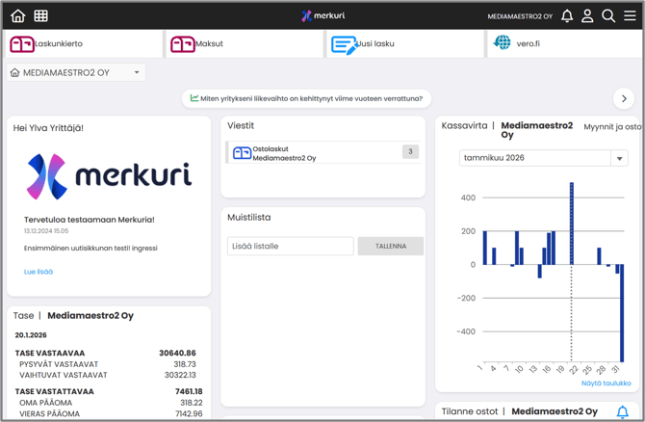Click the Merkuri logo in header
645x422 pixels.
tap(322, 15)
